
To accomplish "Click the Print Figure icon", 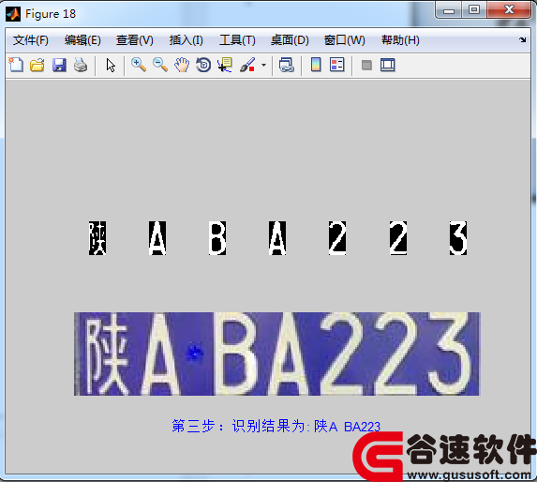I will (x=81, y=65).
